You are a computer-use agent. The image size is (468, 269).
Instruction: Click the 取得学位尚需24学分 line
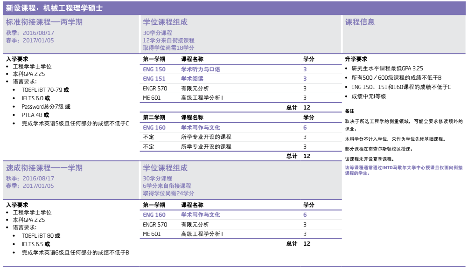tap(168, 193)
